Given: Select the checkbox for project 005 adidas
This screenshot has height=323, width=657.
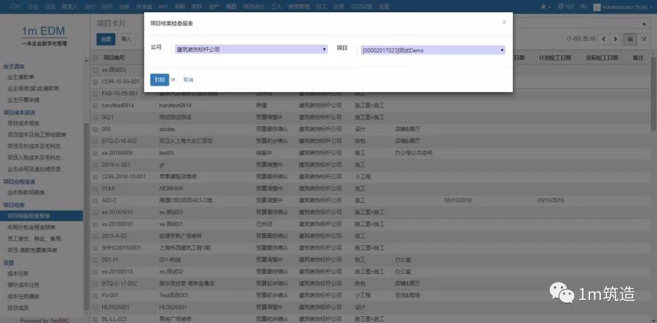Looking at the screenshot, I should (x=96, y=129).
